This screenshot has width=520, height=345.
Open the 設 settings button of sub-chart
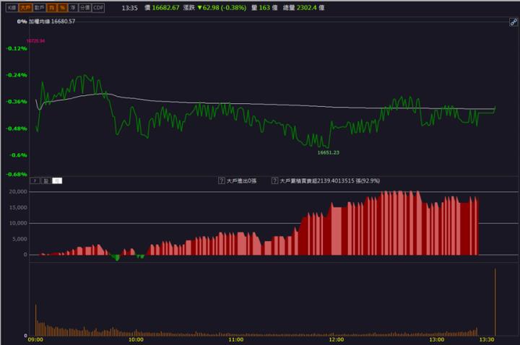[x=46, y=180]
